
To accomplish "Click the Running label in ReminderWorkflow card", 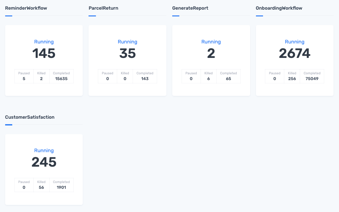I will (x=44, y=42).
